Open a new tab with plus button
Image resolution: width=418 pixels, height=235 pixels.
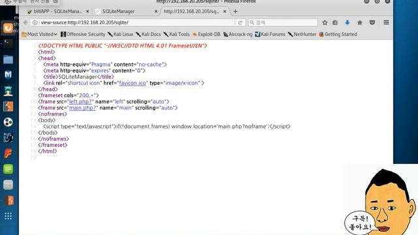coord(235,12)
